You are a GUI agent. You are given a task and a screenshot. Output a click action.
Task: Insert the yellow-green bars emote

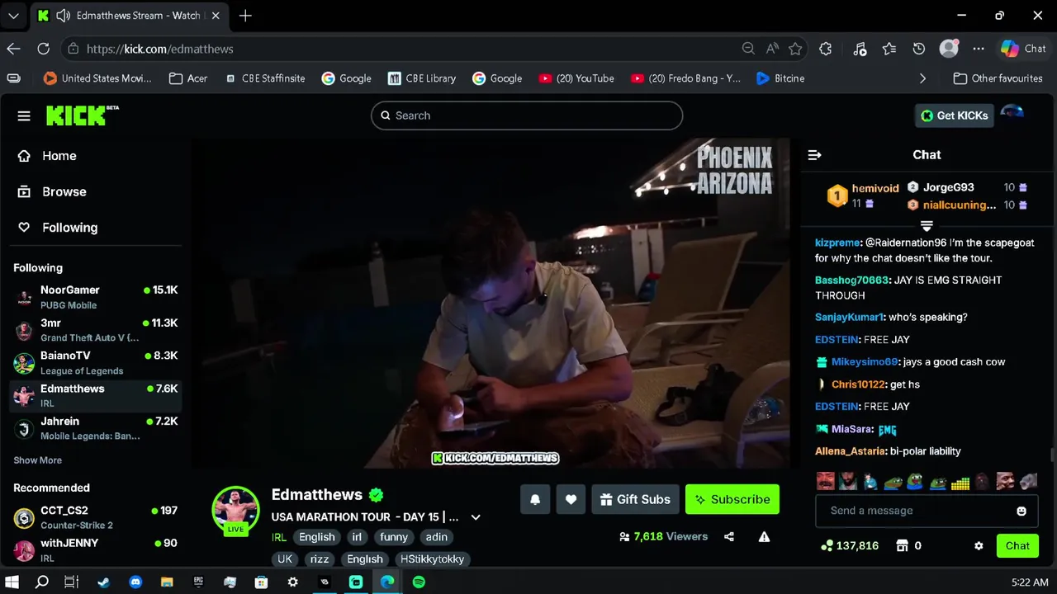960,481
